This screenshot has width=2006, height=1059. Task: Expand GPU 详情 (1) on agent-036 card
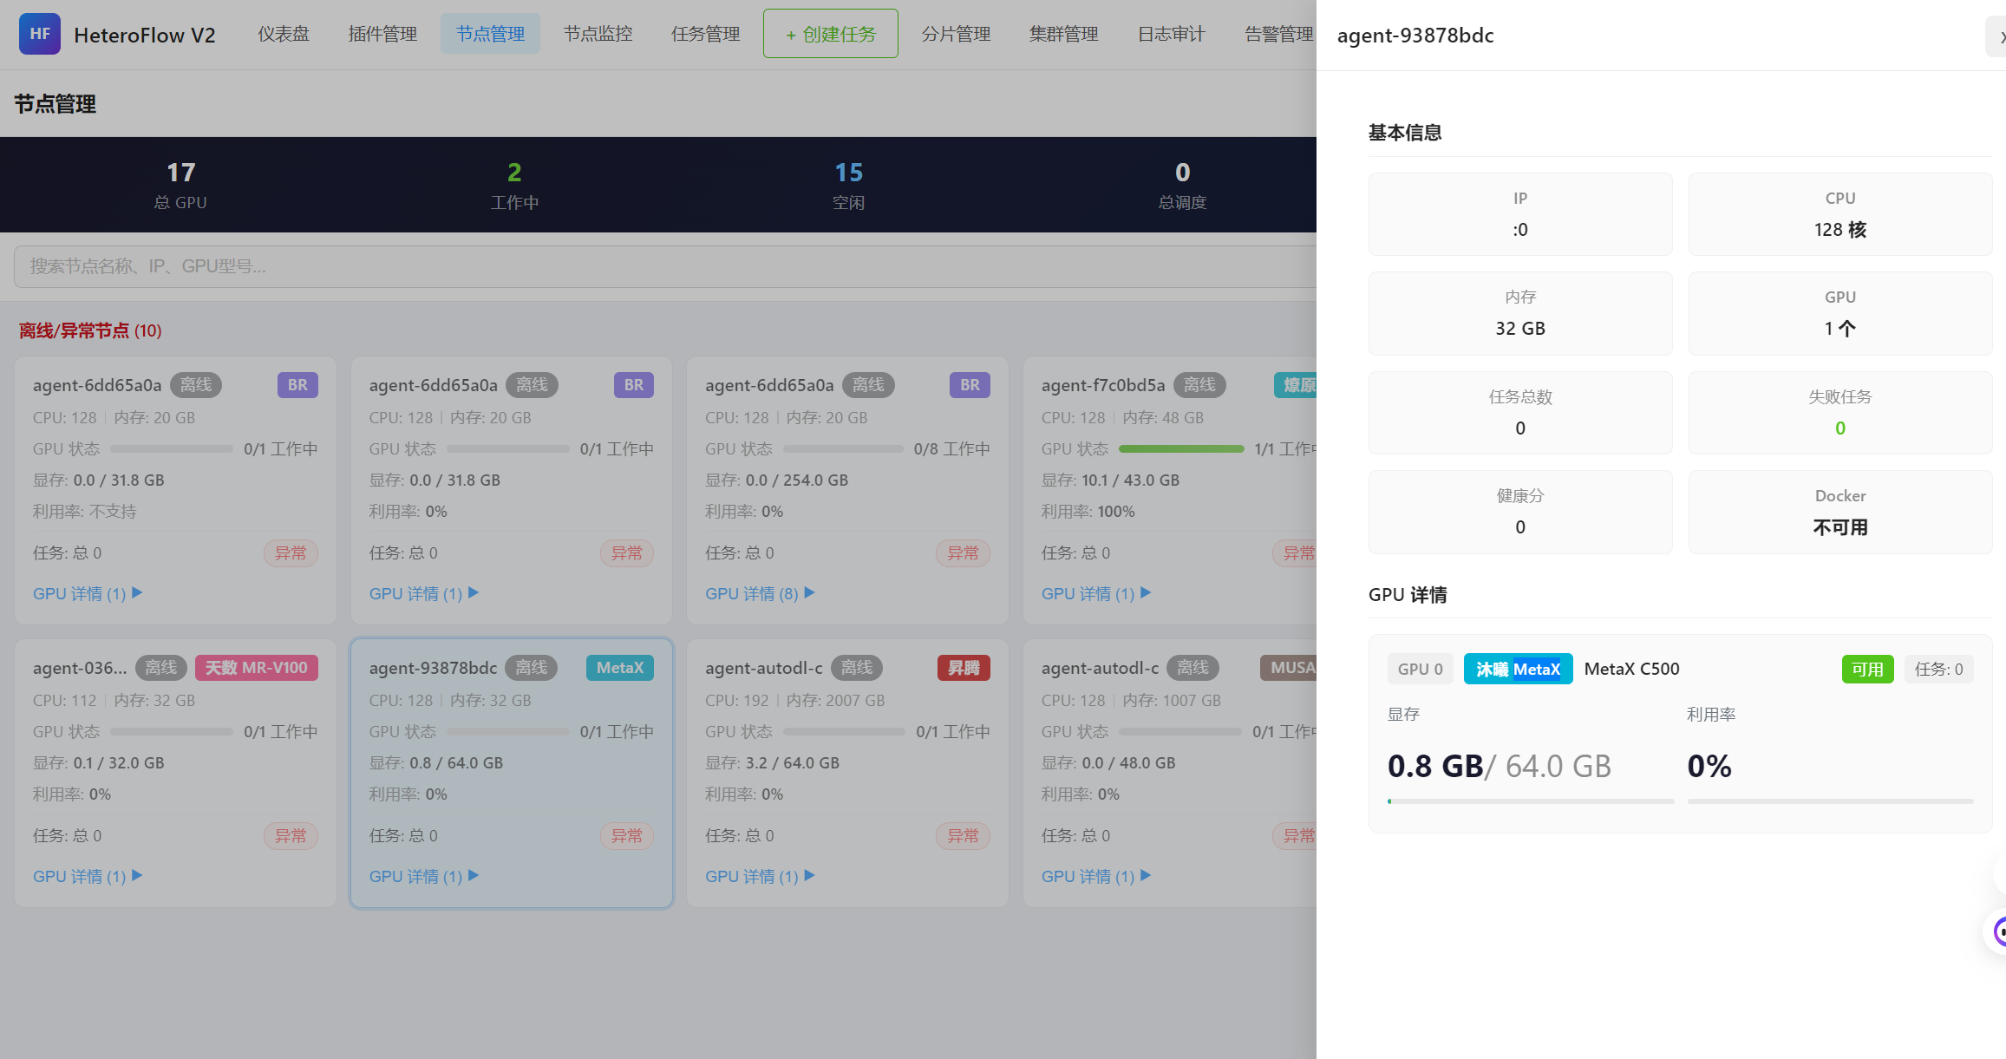tap(87, 876)
